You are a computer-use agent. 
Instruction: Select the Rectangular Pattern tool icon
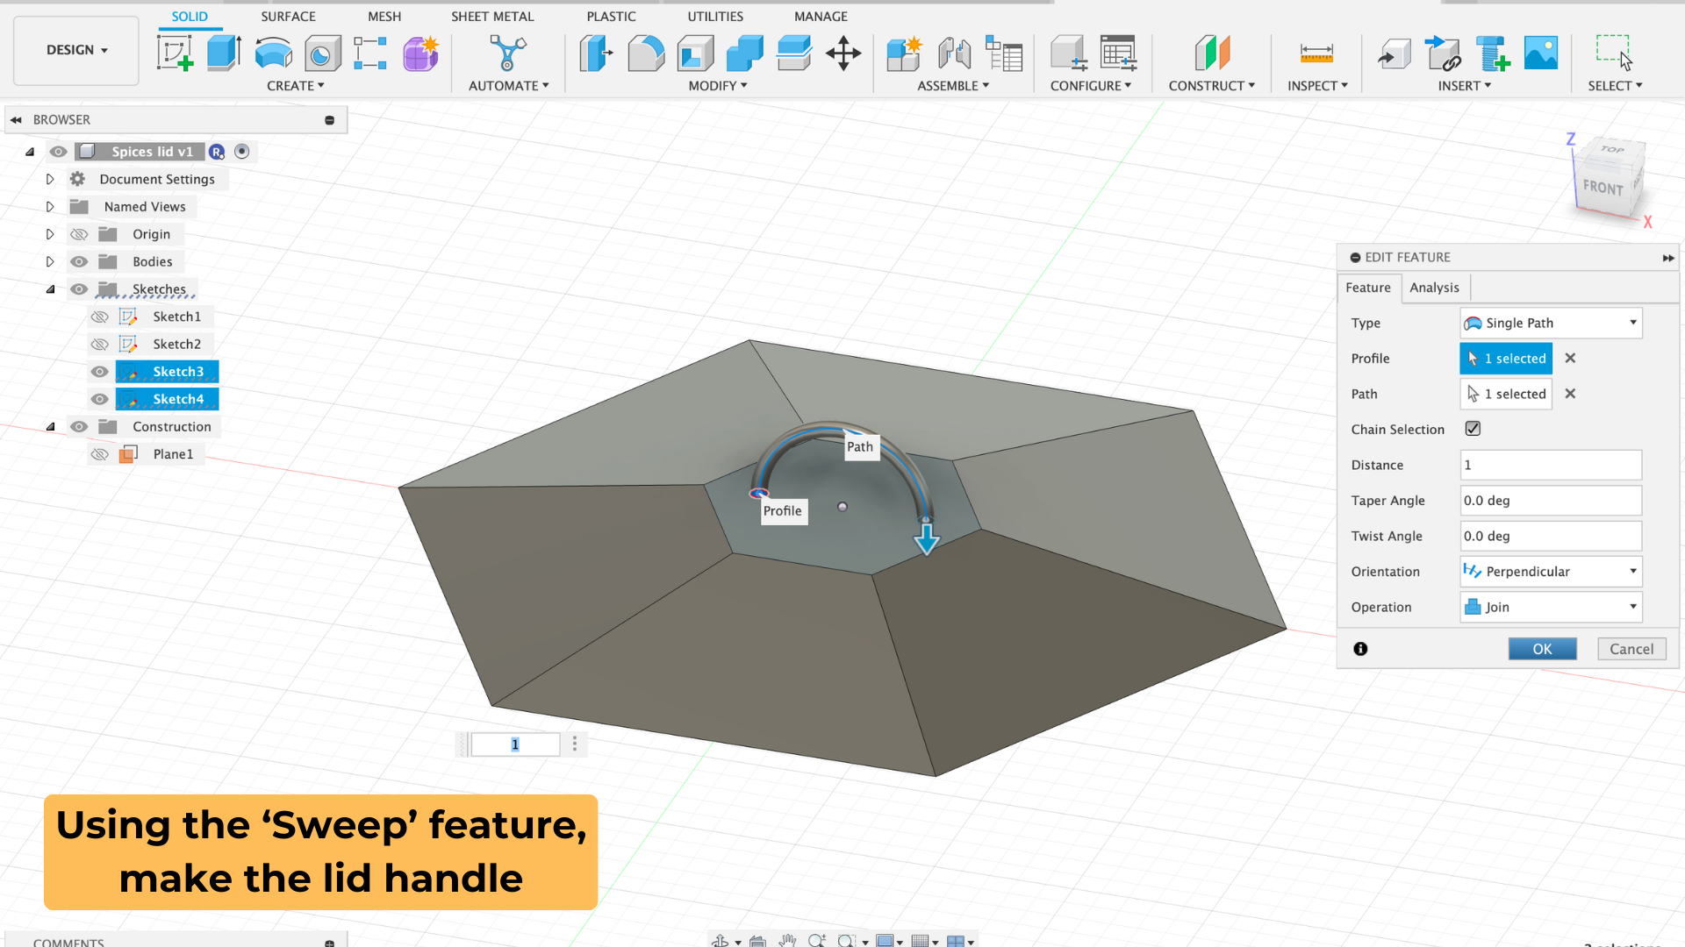tap(370, 53)
